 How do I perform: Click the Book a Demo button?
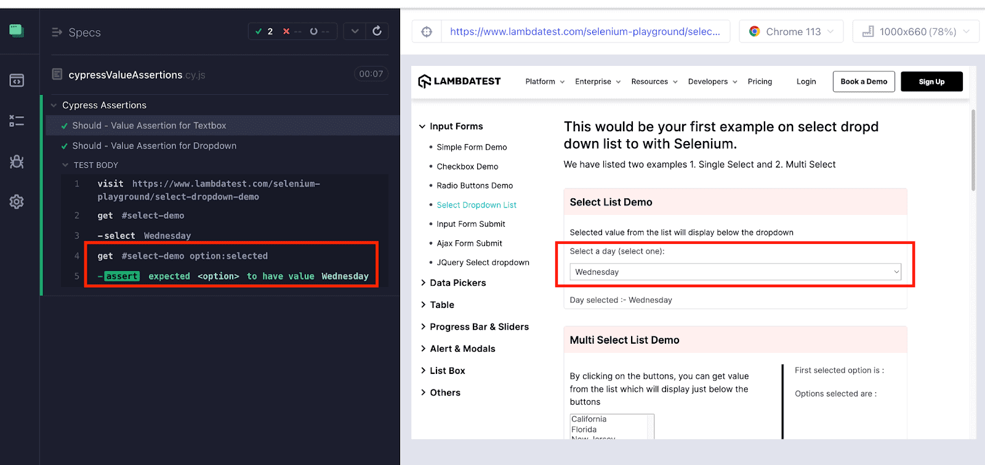(x=864, y=81)
